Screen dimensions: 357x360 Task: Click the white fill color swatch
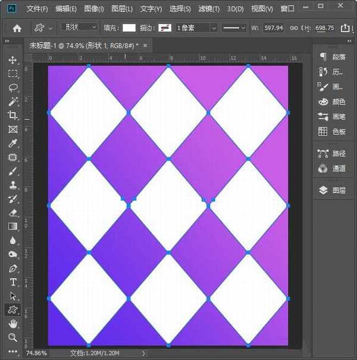point(129,28)
